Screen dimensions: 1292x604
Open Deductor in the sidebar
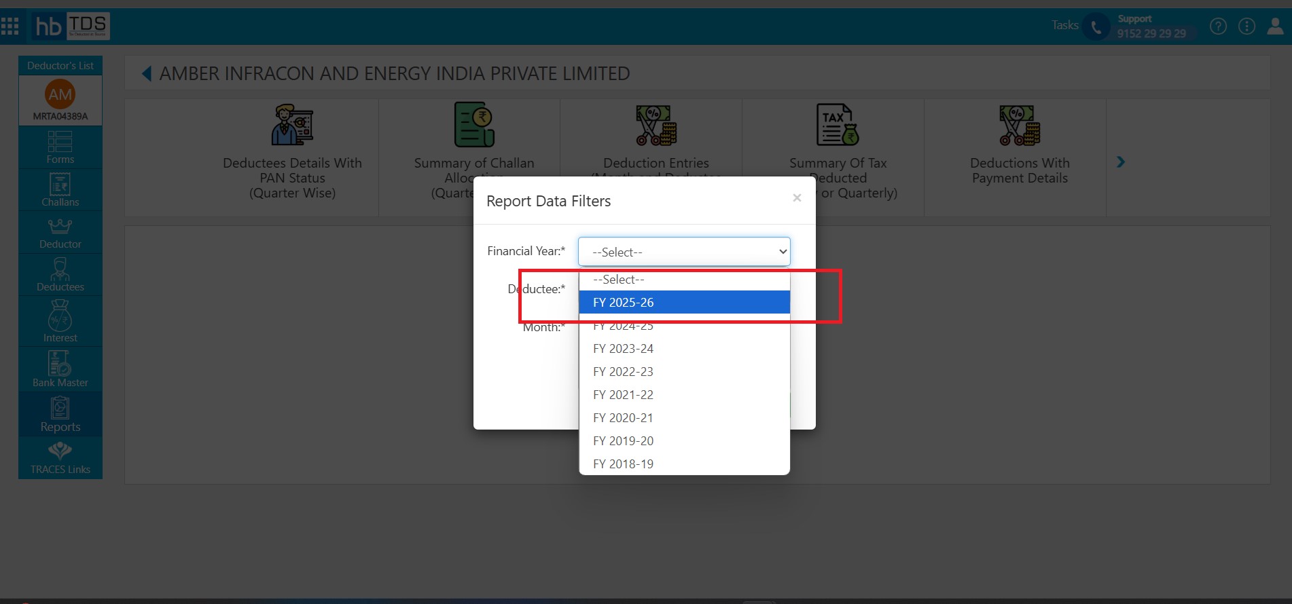click(x=60, y=233)
